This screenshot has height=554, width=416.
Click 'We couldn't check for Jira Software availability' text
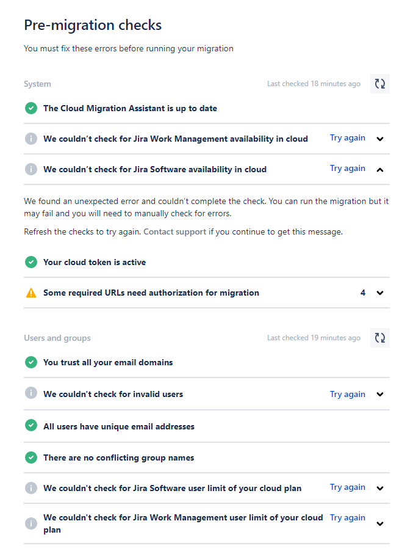(x=155, y=170)
